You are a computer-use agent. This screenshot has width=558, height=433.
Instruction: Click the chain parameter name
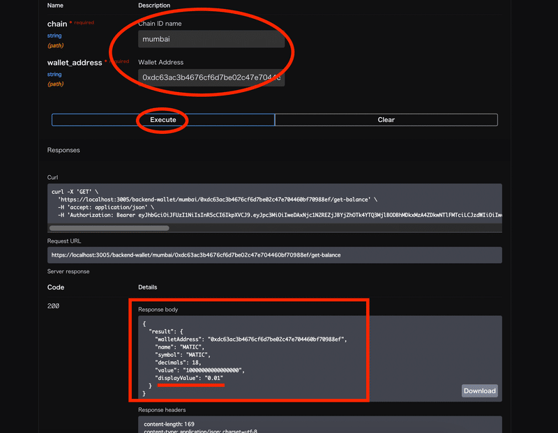pyautogui.click(x=57, y=24)
